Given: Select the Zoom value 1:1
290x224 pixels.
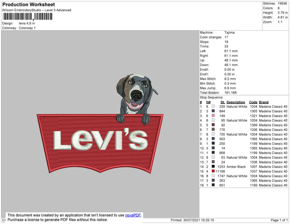Looking at the screenshot, I should [280, 22].
